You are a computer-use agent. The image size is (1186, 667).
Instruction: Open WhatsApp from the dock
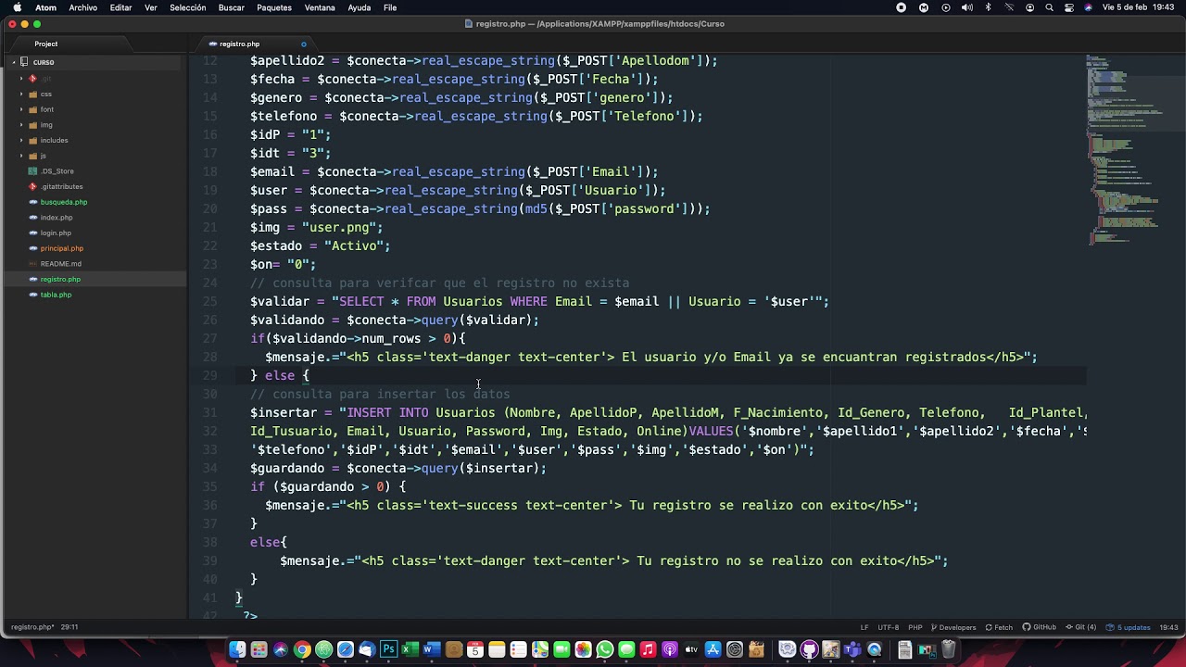click(605, 650)
